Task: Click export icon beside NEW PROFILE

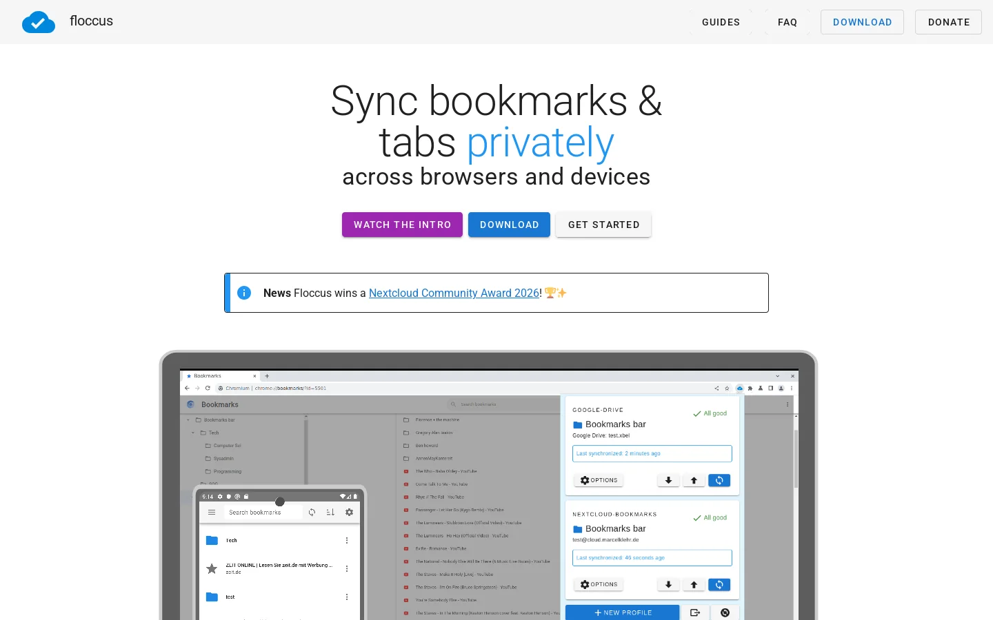Action: pyautogui.click(x=695, y=612)
